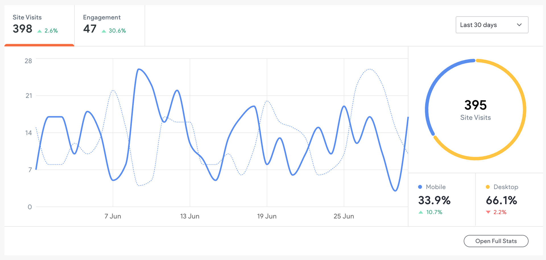Select the Site Visits tab
The width and height of the screenshot is (546, 260).
pos(39,25)
